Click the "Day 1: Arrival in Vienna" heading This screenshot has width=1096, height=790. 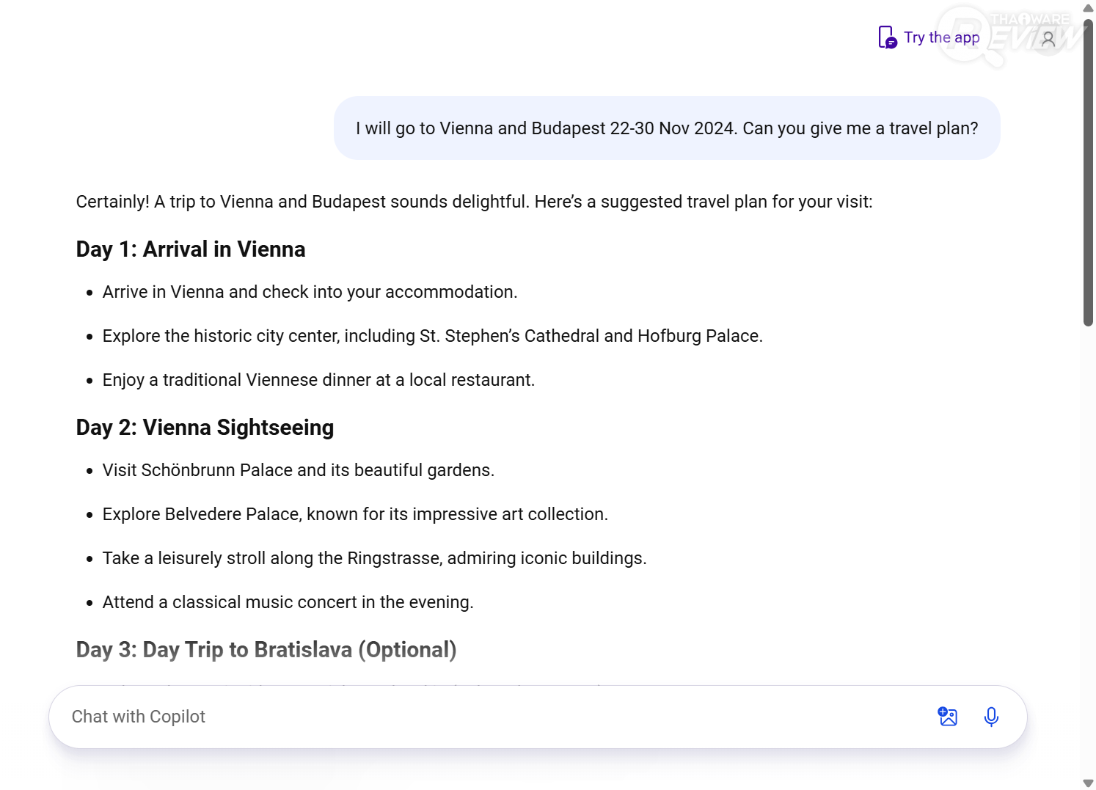tap(191, 249)
